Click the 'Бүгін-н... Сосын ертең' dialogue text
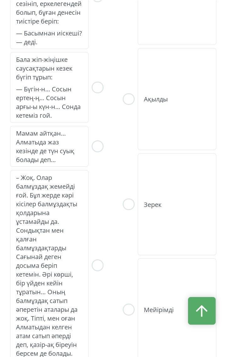 (x=48, y=102)
